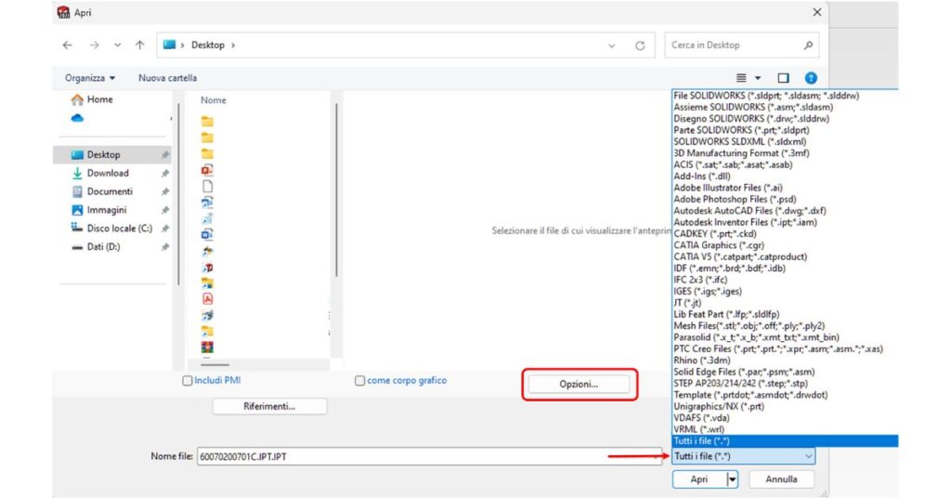951x498 pixels.
Task: Unpin Desktop using its pin icon
Action: [x=164, y=154]
